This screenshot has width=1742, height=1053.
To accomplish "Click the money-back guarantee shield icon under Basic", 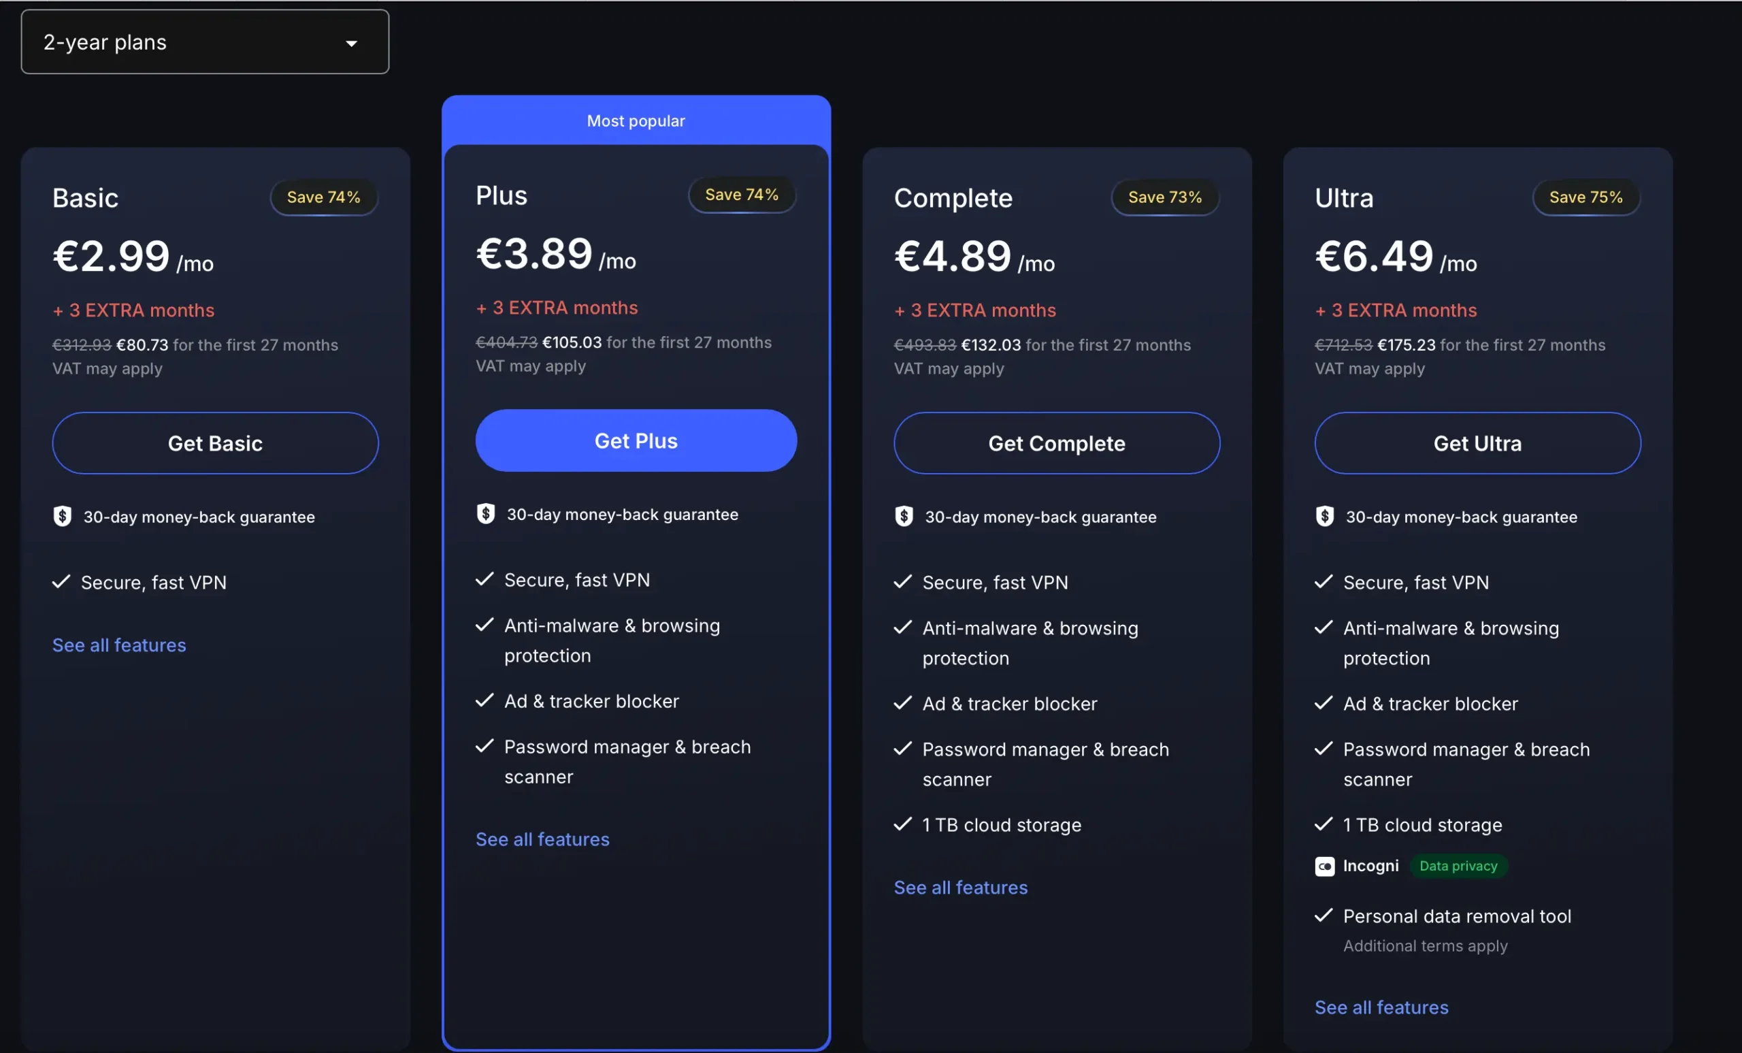I will (x=62, y=516).
